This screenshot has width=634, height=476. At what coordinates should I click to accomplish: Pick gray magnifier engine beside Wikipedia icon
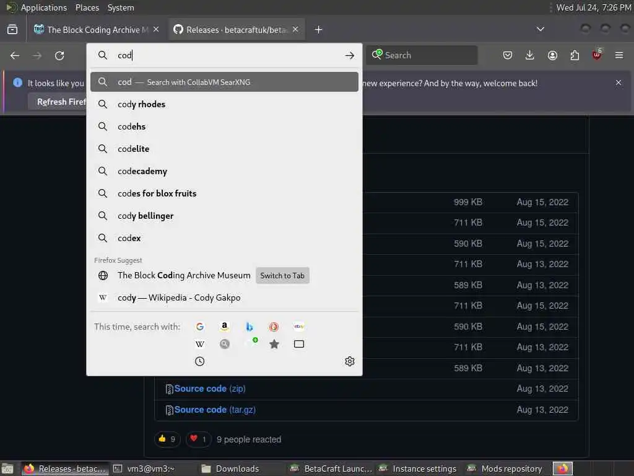coord(224,344)
